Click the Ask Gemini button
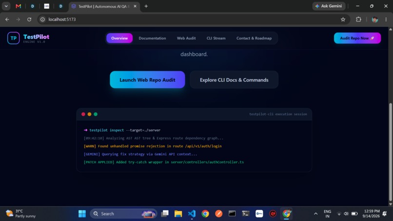Screen dimensions: 393x221 point(329,6)
